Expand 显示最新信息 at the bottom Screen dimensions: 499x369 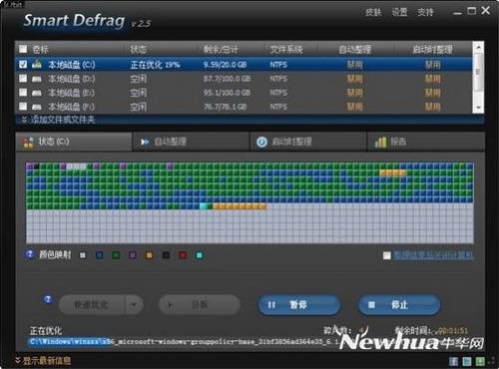(x=43, y=361)
